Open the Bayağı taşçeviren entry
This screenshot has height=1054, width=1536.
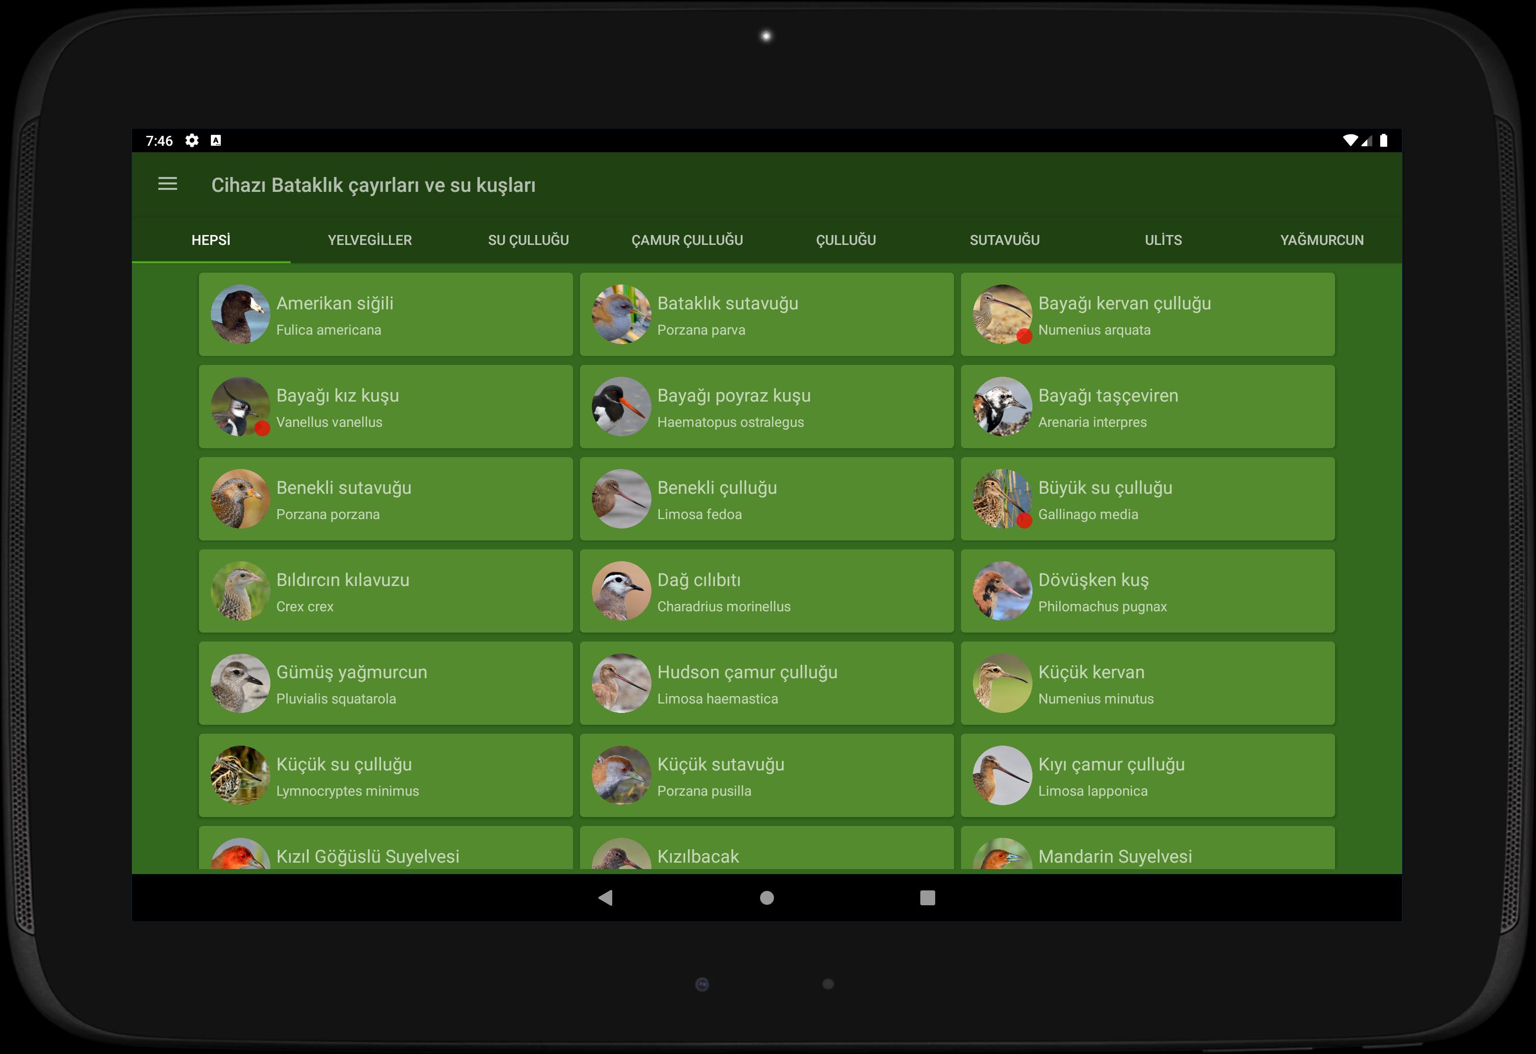tap(1148, 407)
